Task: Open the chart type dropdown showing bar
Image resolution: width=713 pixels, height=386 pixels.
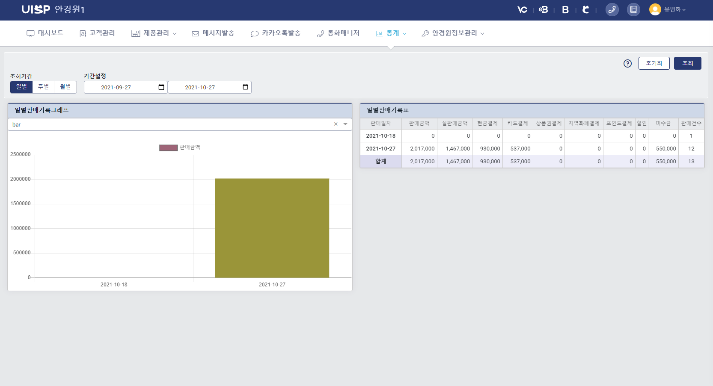Action: click(345, 124)
